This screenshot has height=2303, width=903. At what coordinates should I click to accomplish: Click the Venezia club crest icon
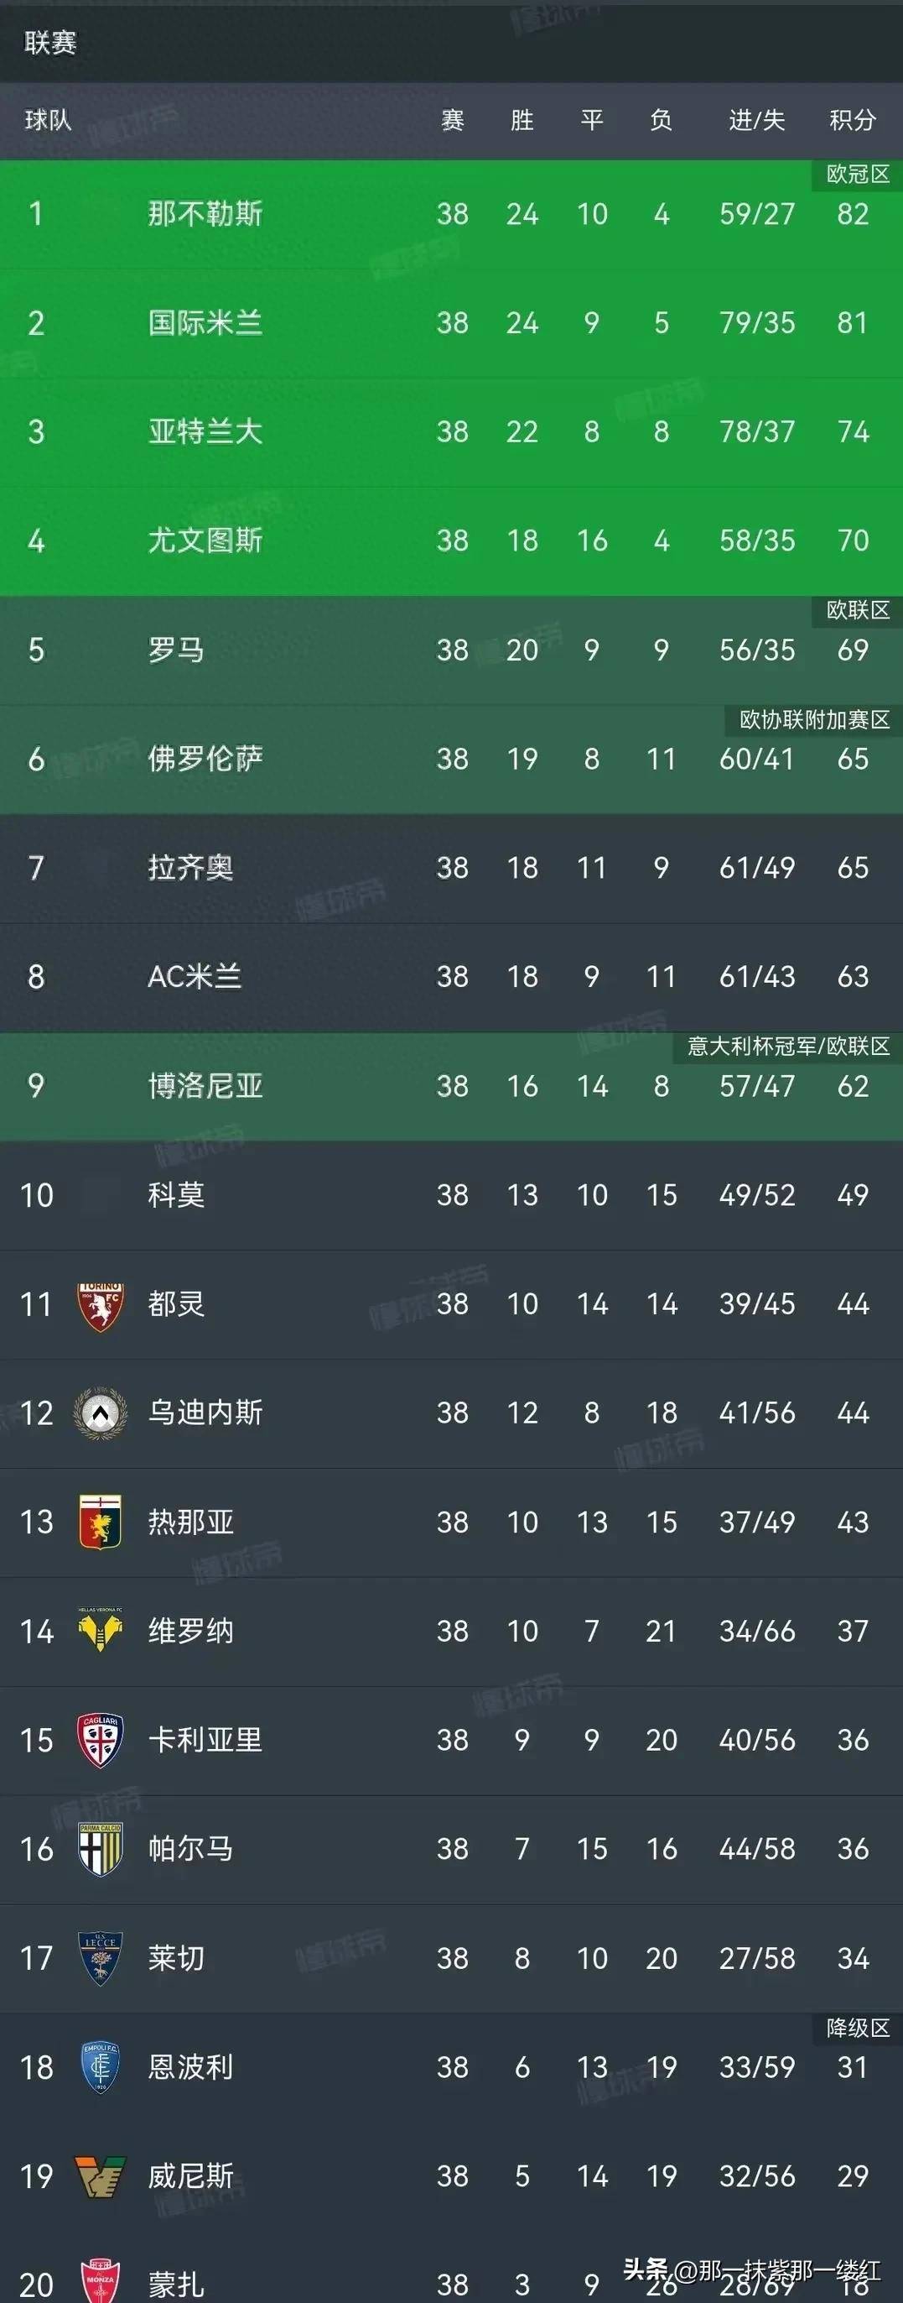(x=100, y=2177)
